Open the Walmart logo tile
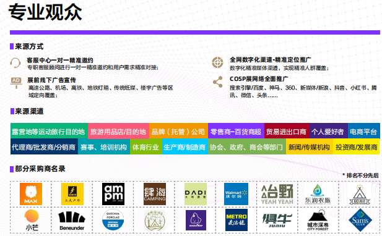Viewport: 382px width, 236px height. click(236, 194)
